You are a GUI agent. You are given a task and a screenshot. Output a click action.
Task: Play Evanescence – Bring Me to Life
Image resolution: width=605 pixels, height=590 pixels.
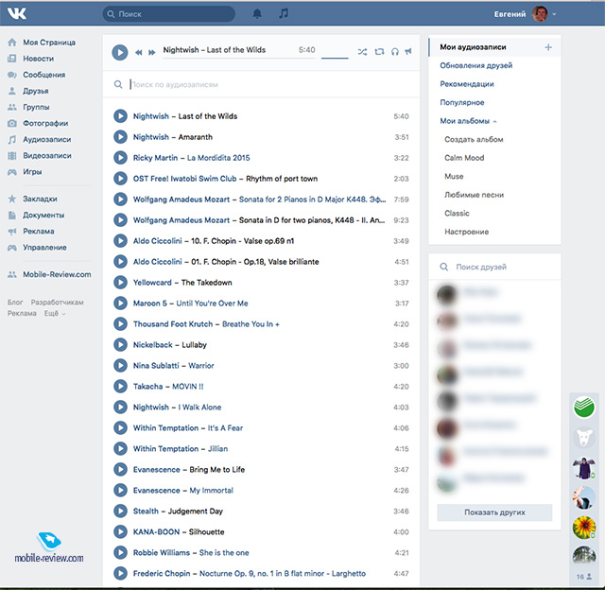tap(120, 469)
